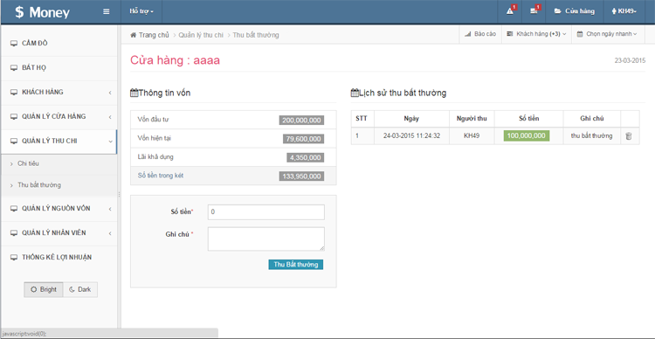655x339 pixels.
Task: Click the 200,000,000 Vốn đầu tư value
Action: 301,121
